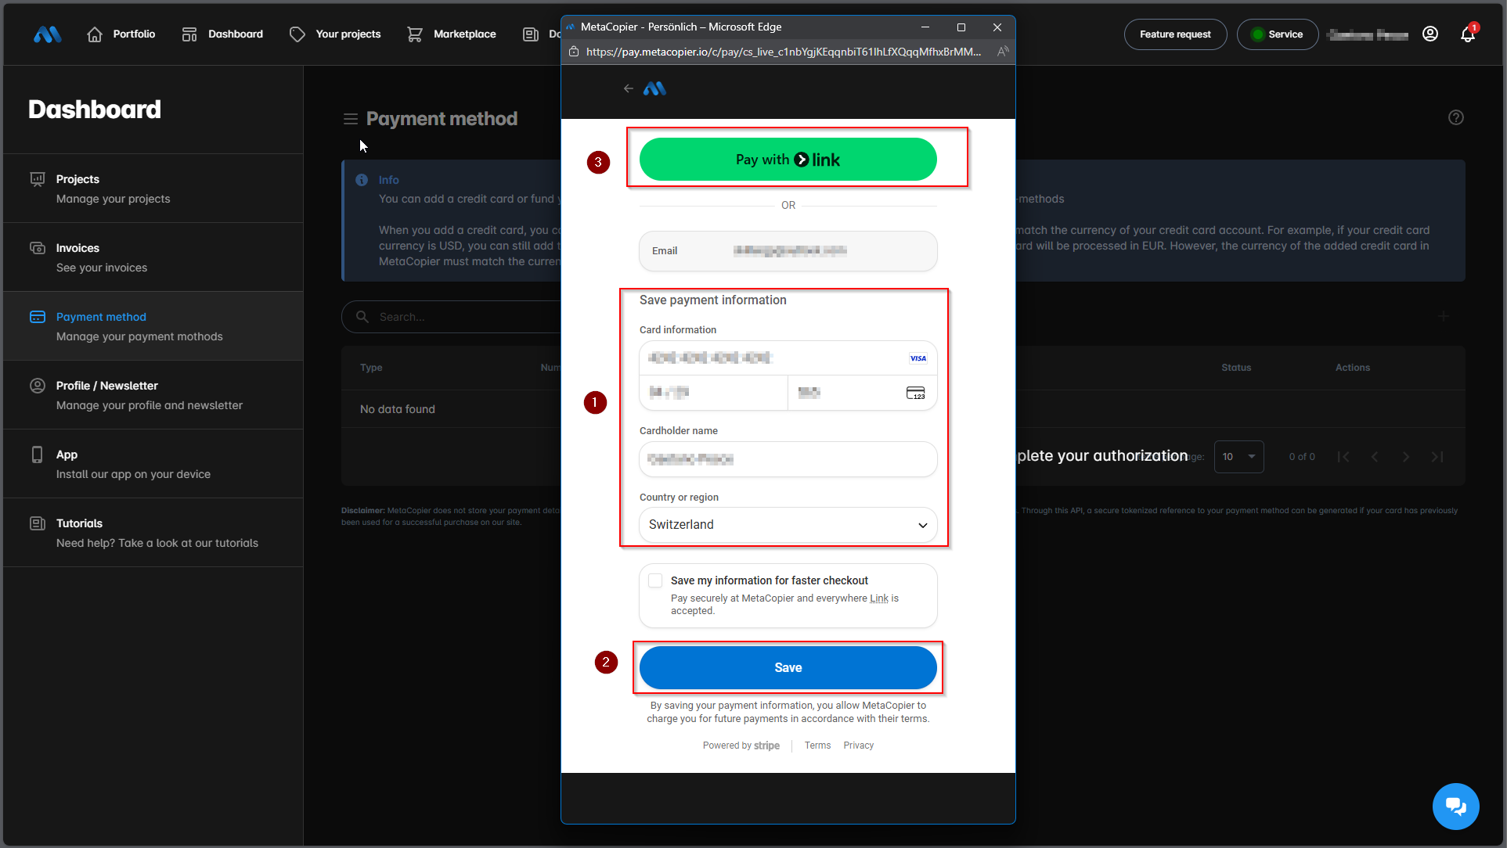Viewport: 1507px width, 848px height.
Task: Click the Cardholder name input field
Action: click(x=788, y=459)
